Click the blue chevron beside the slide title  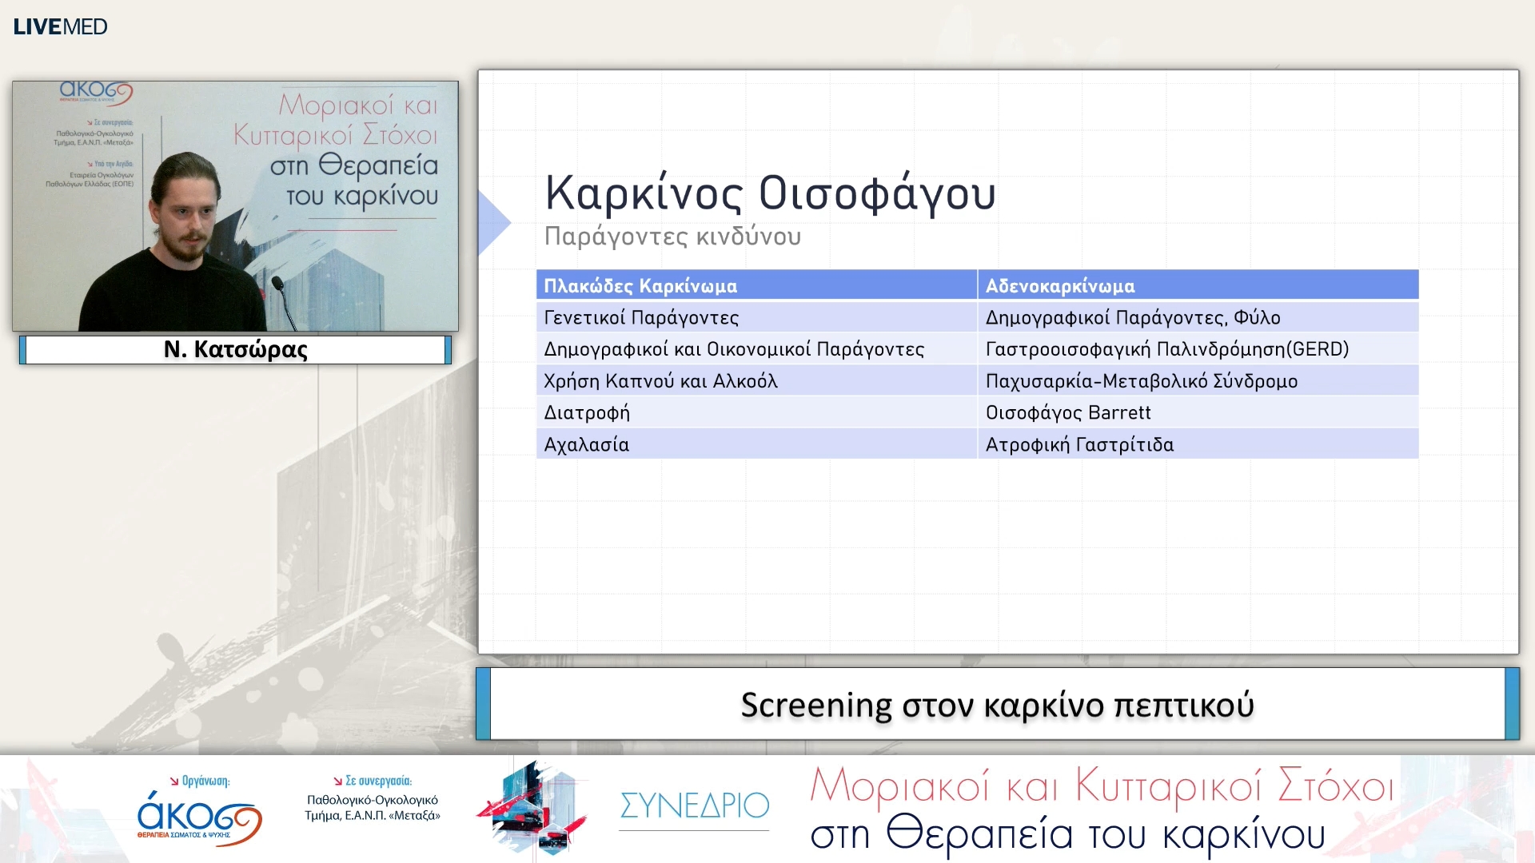493,221
